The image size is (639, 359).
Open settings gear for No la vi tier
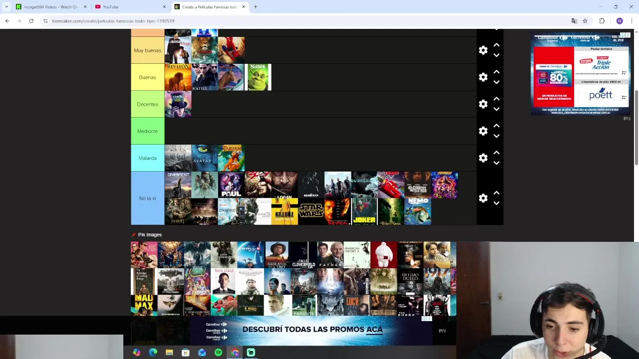point(483,198)
